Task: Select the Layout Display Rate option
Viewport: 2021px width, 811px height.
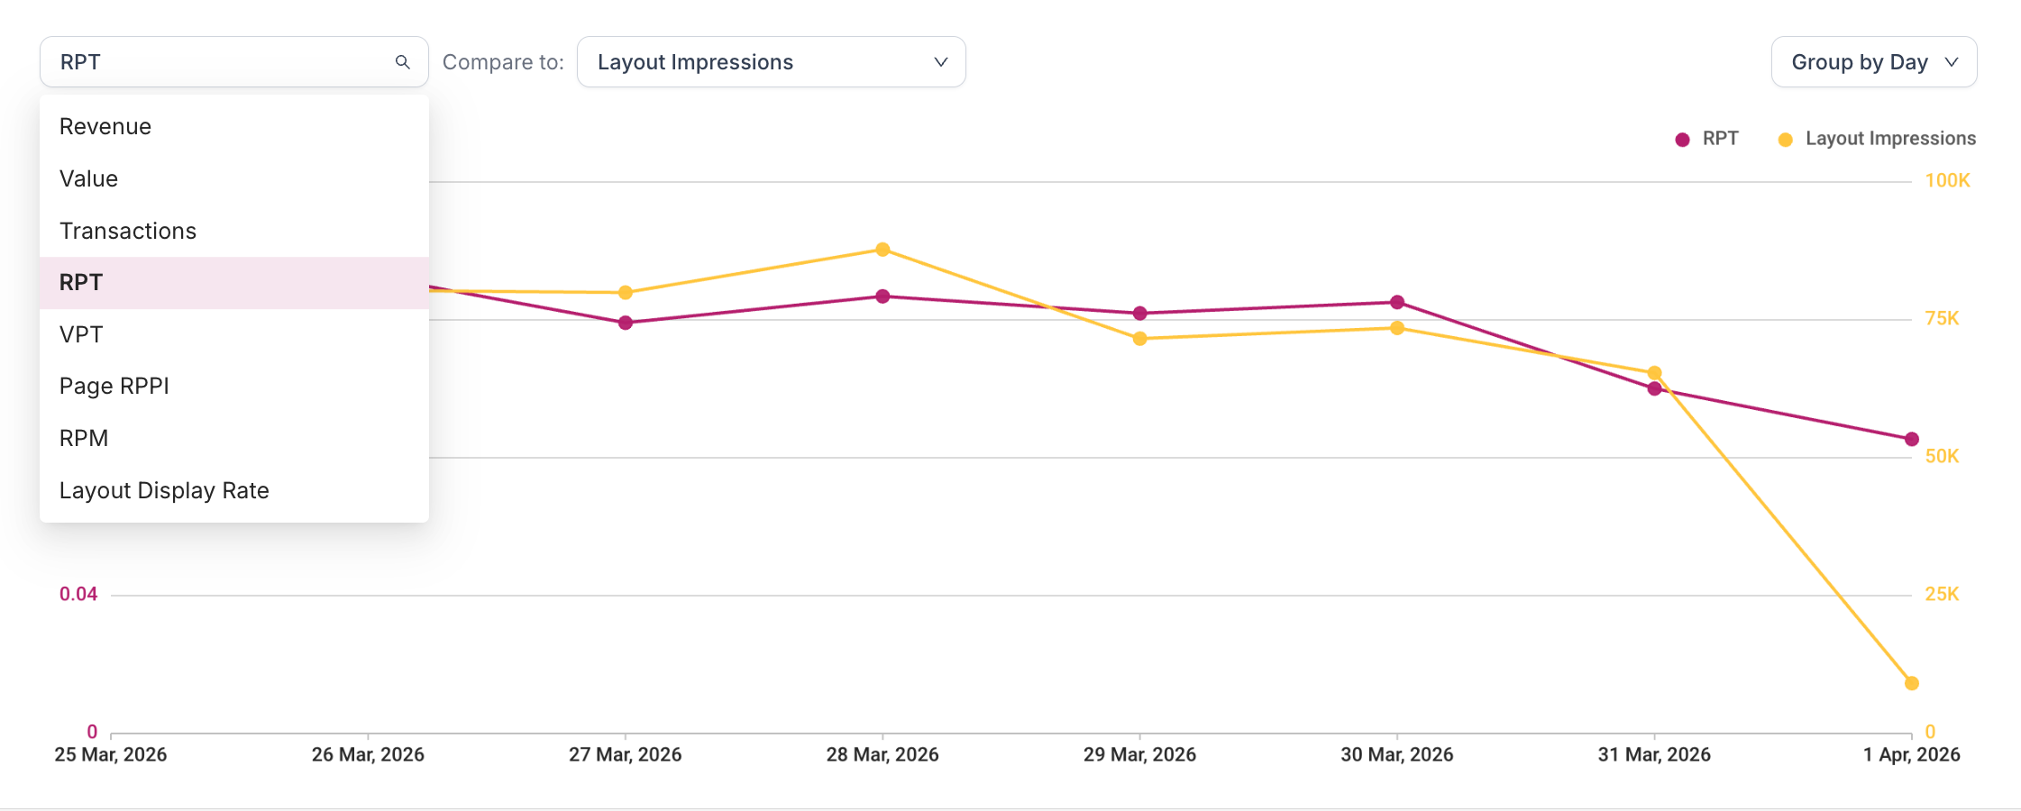Action: [x=164, y=490]
